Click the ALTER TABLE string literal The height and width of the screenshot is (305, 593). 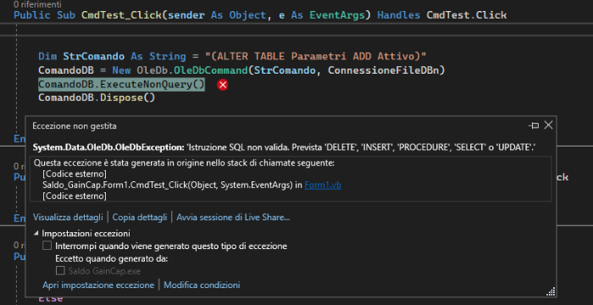pyautogui.click(x=316, y=57)
